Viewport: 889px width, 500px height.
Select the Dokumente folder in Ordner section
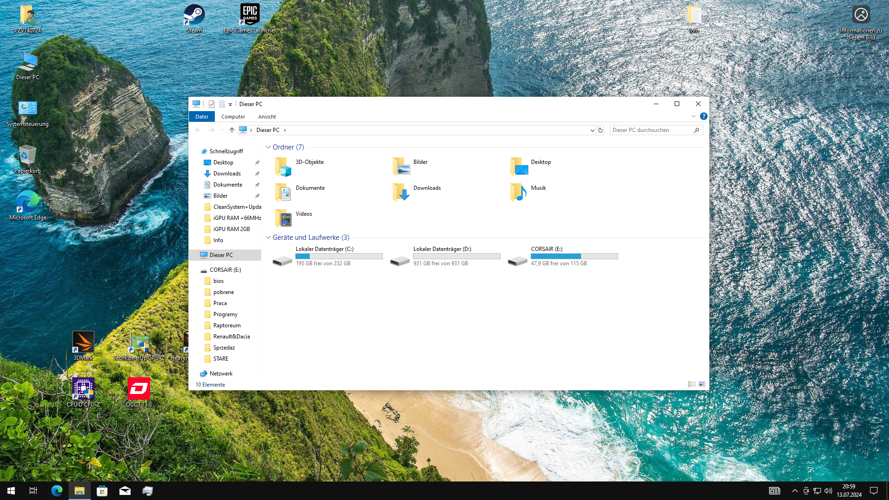(x=300, y=193)
